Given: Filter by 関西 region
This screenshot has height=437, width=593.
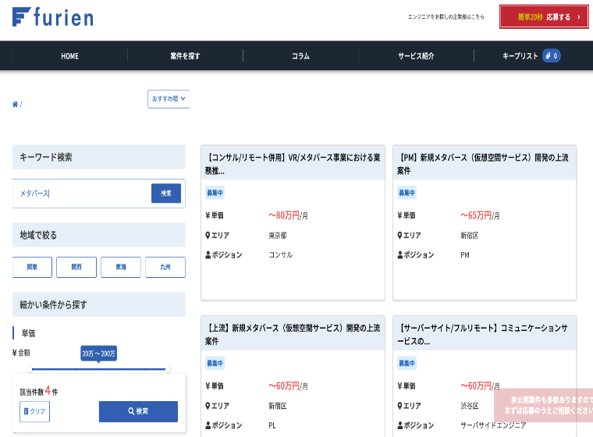Looking at the screenshot, I should pos(76,267).
